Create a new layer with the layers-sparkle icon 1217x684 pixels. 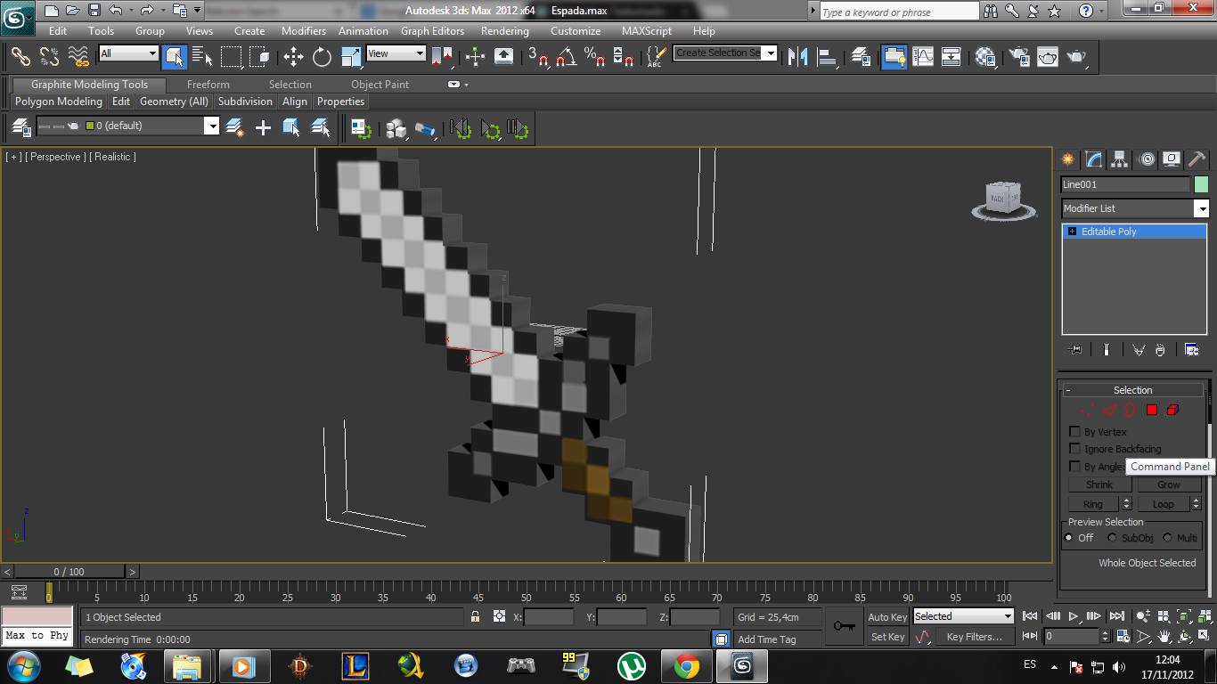pyautogui.click(x=234, y=127)
